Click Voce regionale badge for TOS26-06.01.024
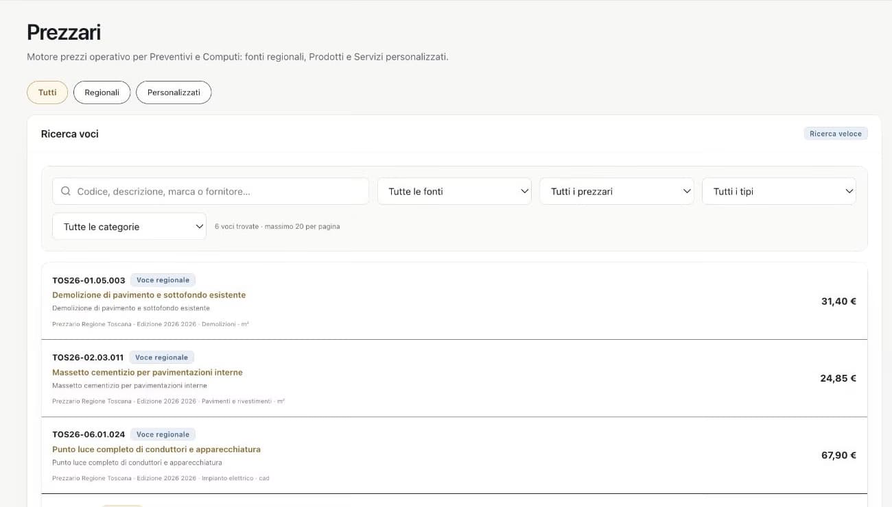Image resolution: width=892 pixels, height=507 pixels. point(163,434)
